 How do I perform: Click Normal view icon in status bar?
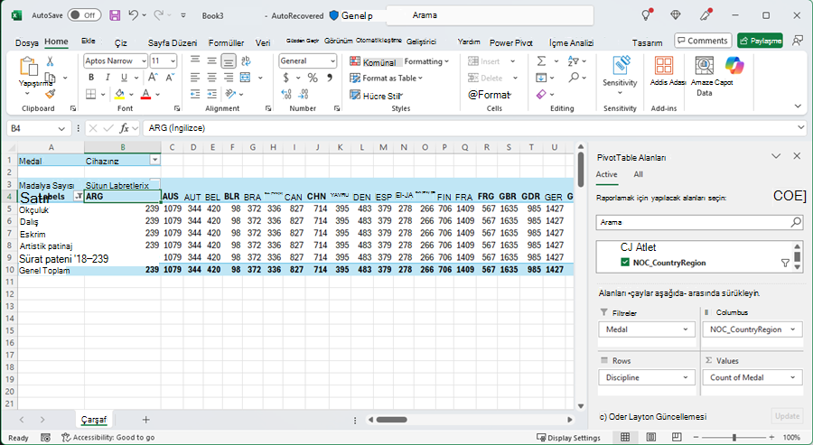click(625, 437)
